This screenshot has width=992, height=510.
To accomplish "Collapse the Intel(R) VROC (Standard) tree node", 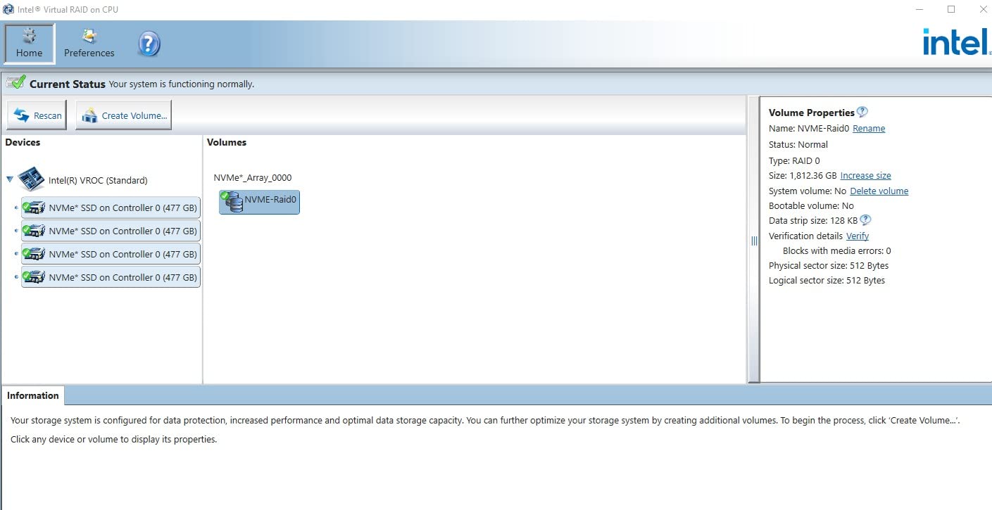I will (x=10, y=179).
